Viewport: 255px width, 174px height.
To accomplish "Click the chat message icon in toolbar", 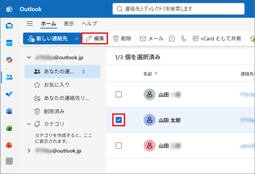I will [172, 38].
